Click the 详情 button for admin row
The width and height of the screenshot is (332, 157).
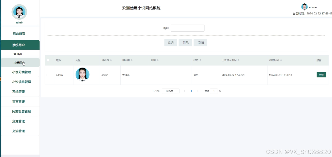(x=322, y=75)
